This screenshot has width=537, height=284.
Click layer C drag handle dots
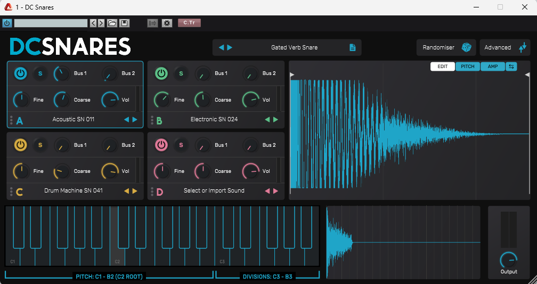point(11,191)
